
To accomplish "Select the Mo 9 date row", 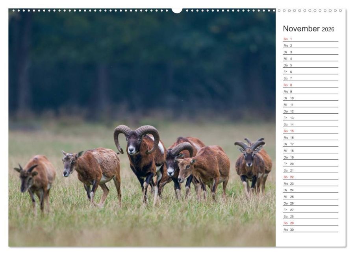I will click(x=311, y=91).
